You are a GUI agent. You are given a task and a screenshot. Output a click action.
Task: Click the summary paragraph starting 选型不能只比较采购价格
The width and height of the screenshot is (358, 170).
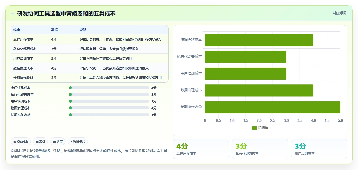(x=89, y=154)
